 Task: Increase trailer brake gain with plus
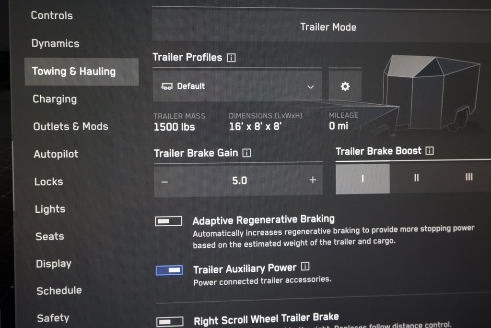pos(313,180)
